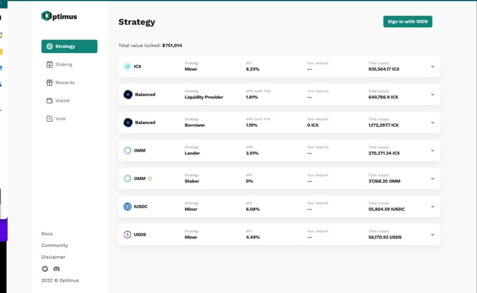Open the Disclaimer link
Image resolution: width=477 pixels, height=293 pixels.
tap(53, 257)
